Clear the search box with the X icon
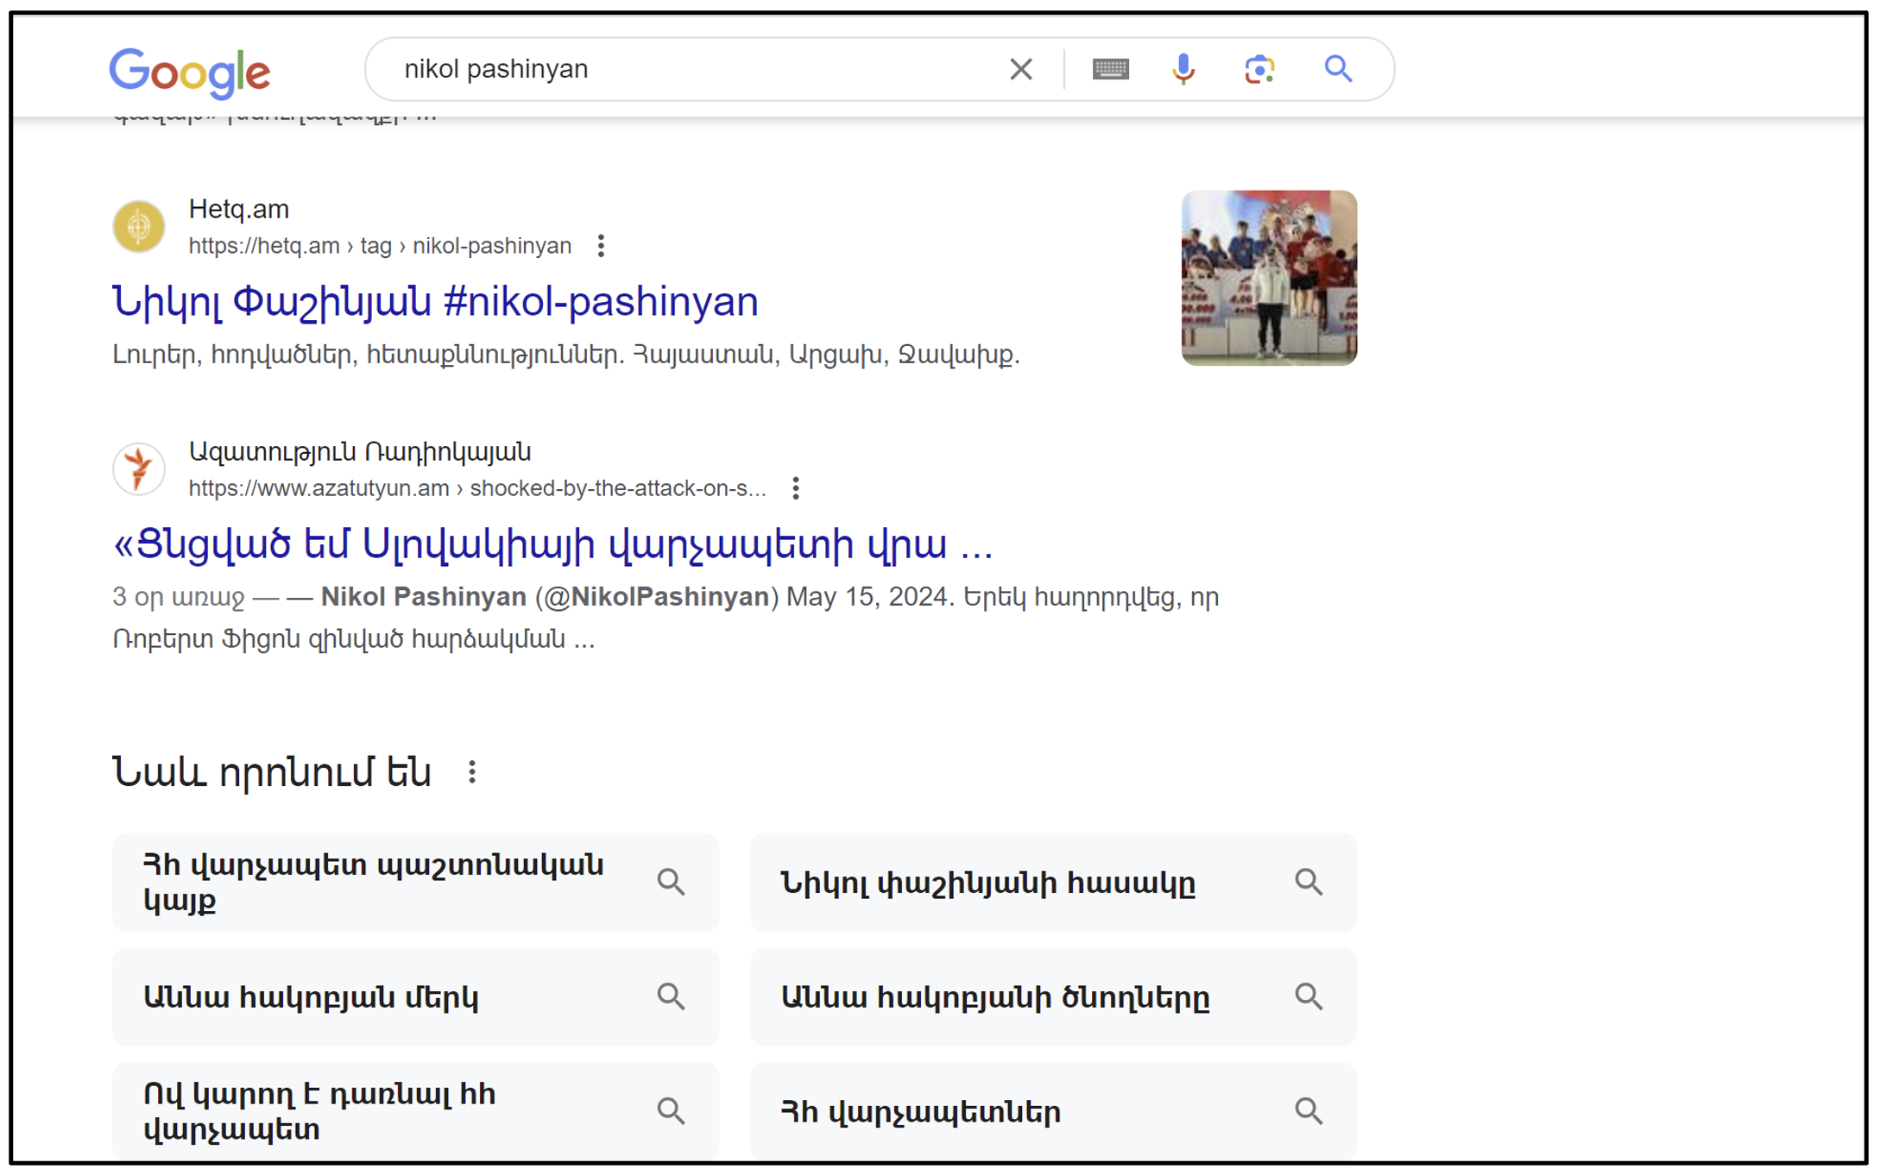The image size is (1880, 1175). [1020, 69]
